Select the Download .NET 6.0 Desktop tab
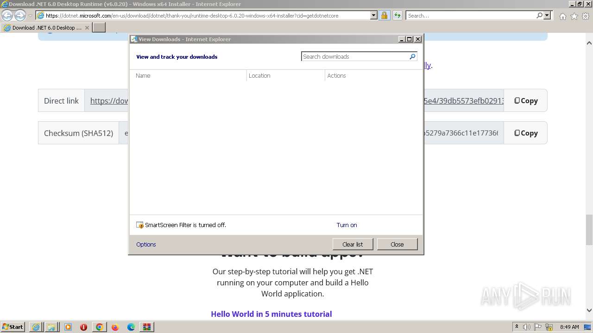This screenshot has height=333, width=593. pyautogui.click(x=46, y=28)
